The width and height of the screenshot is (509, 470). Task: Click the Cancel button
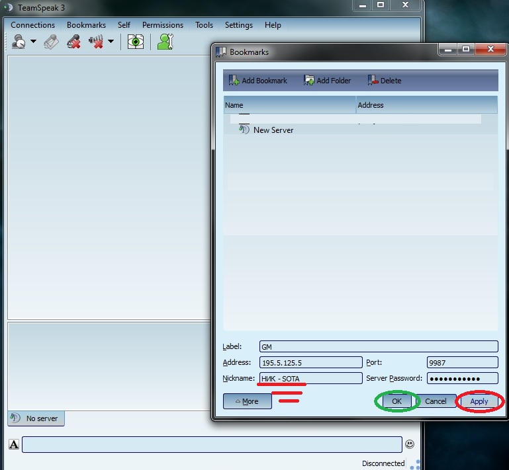pos(436,401)
